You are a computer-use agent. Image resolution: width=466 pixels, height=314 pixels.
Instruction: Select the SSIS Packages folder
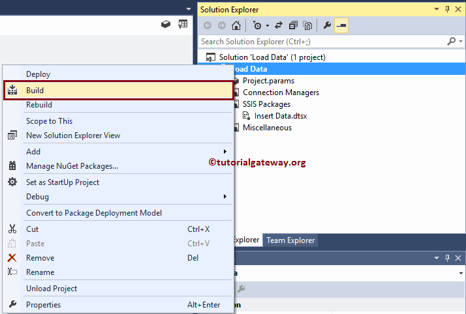tap(266, 104)
